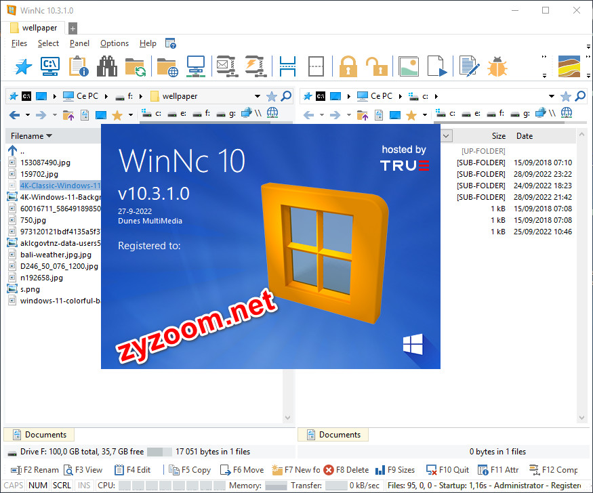Open right panel column dropdown beside Size

446,136
